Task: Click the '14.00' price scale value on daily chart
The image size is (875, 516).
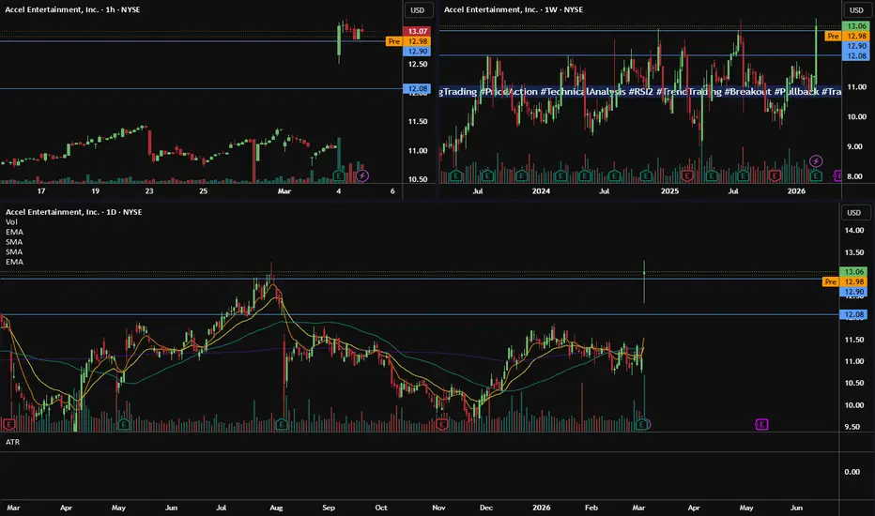Action: pyautogui.click(x=853, y=231)
